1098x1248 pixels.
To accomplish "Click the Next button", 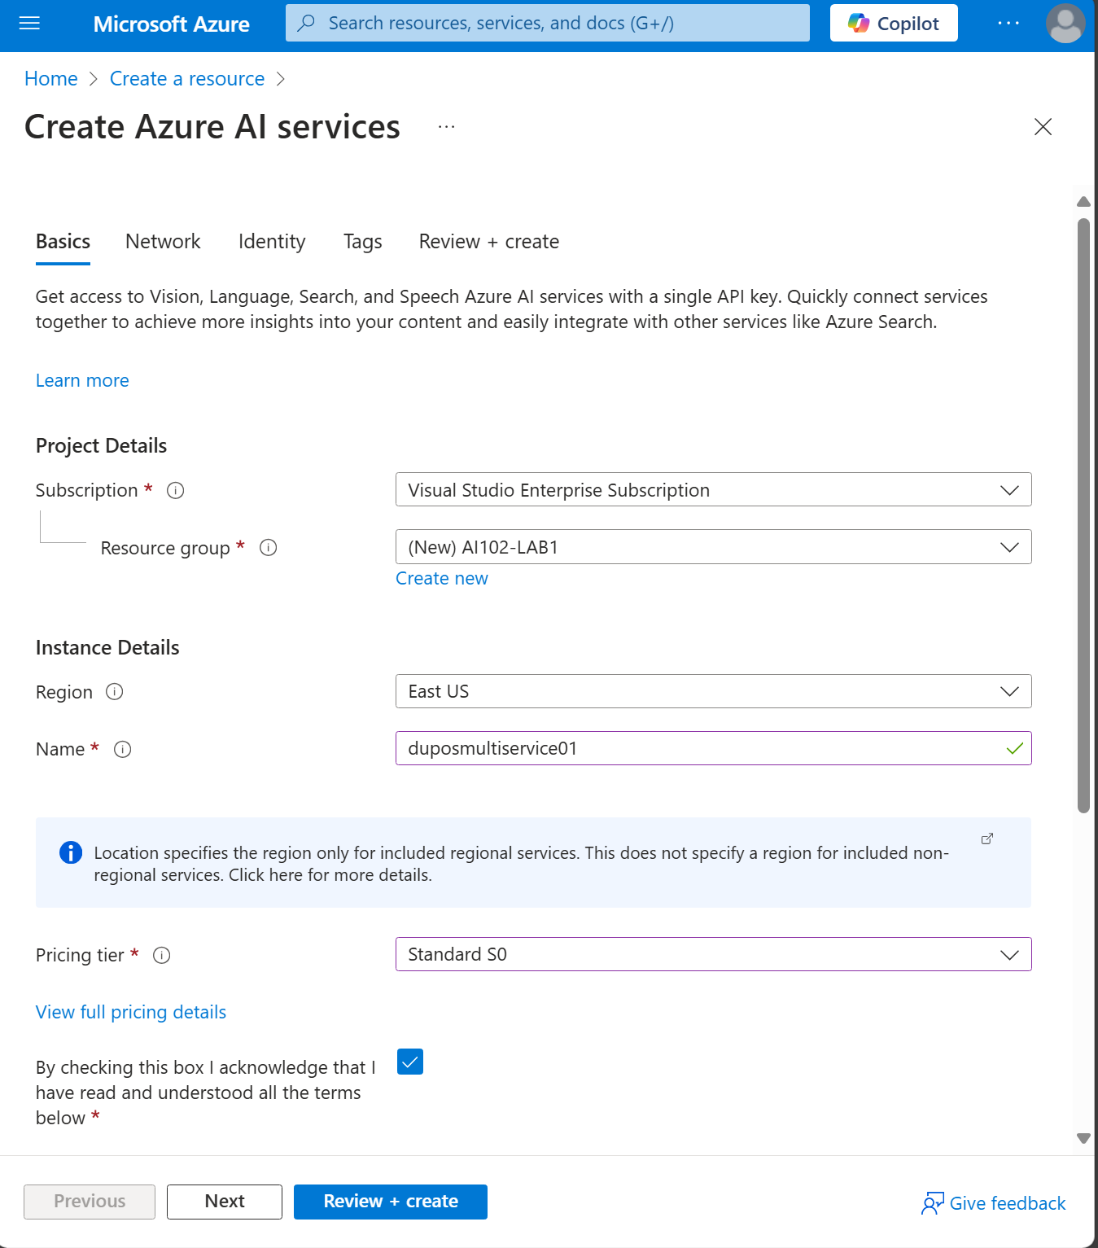I will click(225, 1202).
